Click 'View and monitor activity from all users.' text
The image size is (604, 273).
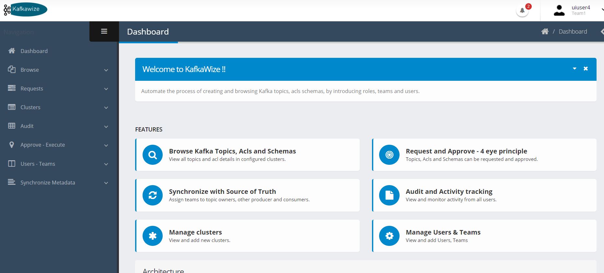coord(451,200)
